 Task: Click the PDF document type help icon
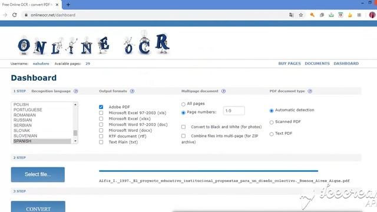pos(310,91)
